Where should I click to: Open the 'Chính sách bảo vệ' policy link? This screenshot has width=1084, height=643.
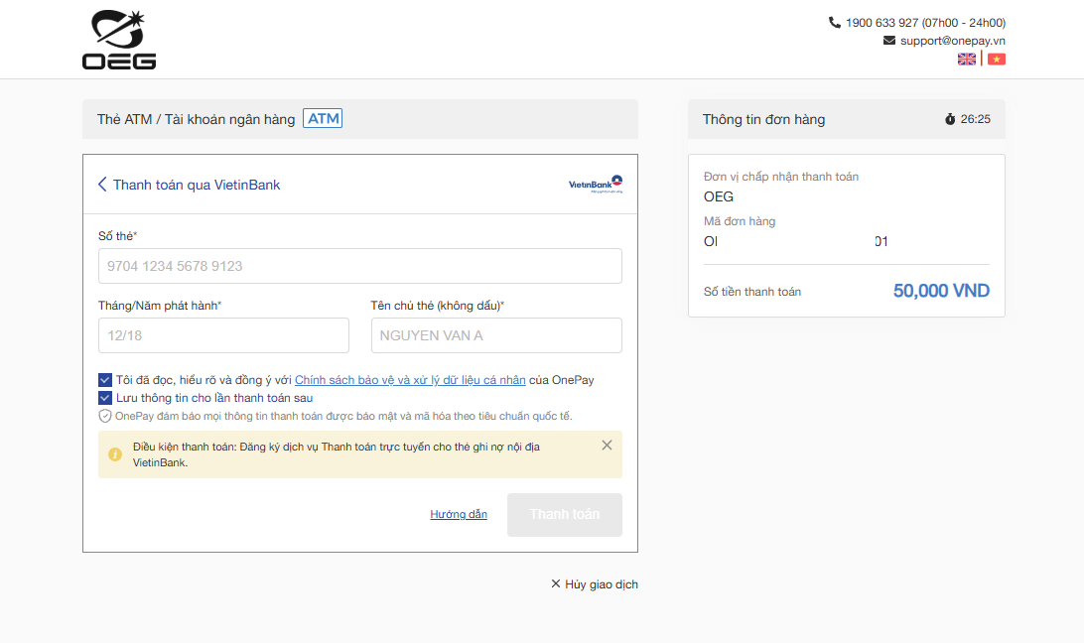(410, 380)
